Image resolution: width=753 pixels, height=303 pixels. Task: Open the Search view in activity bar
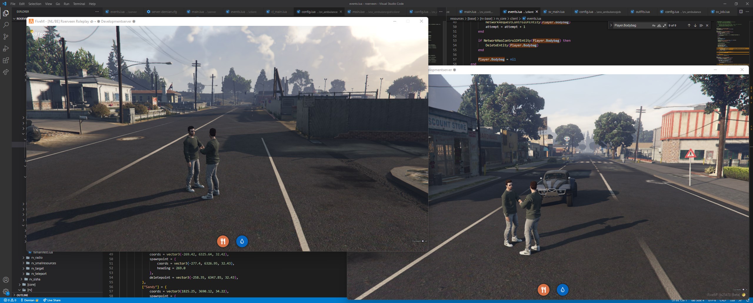(x=6, y=25)
